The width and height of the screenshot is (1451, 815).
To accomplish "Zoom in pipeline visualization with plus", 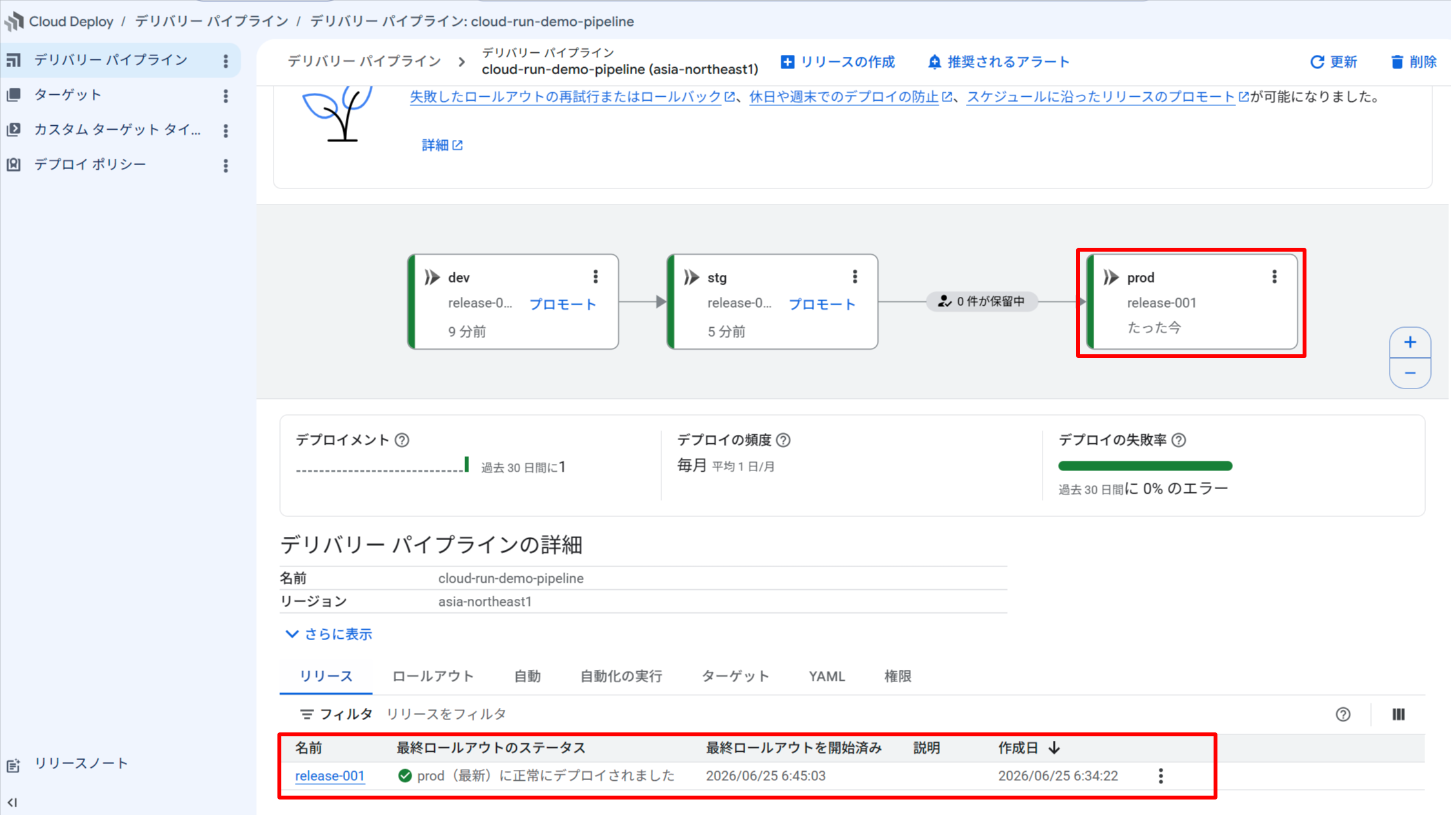I will [x=1410, y=342].
